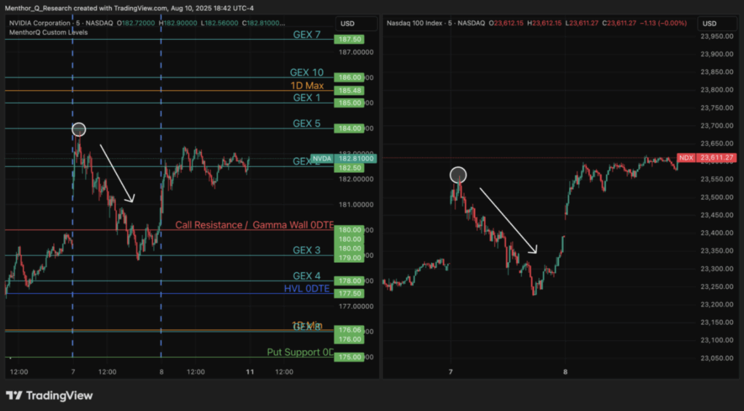Screen dimensions: 744x411
Task: Click the GEX 5 level label
Action: (307, 123)
